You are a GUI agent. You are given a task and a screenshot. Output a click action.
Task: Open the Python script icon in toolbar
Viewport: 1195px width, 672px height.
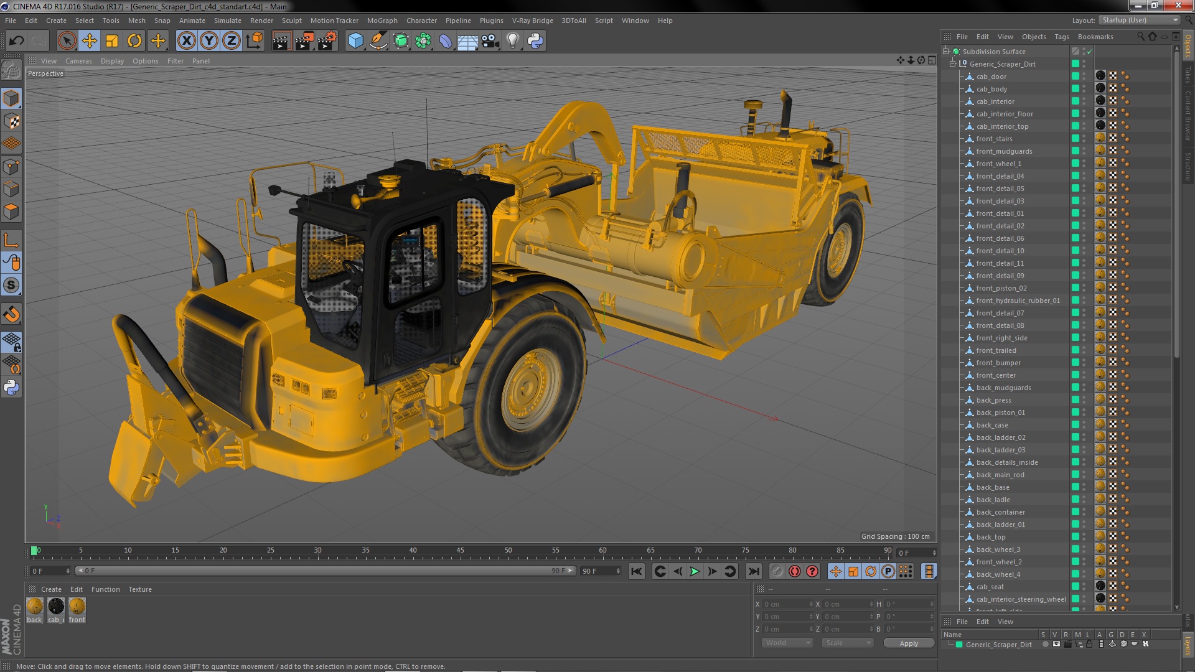click(535, 41)
